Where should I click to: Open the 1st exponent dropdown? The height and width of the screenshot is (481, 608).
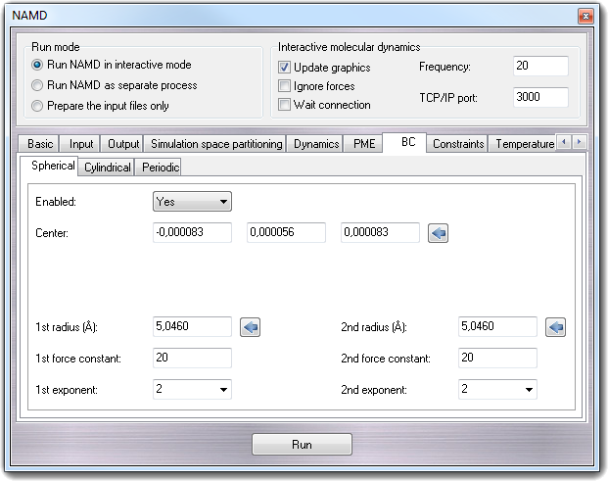pyautogui.click(x=192, y=389)
